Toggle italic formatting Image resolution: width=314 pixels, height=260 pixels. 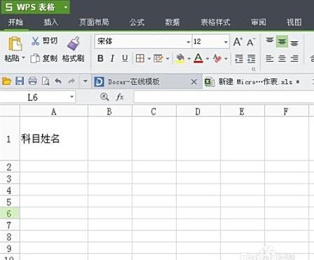point(112,58)
